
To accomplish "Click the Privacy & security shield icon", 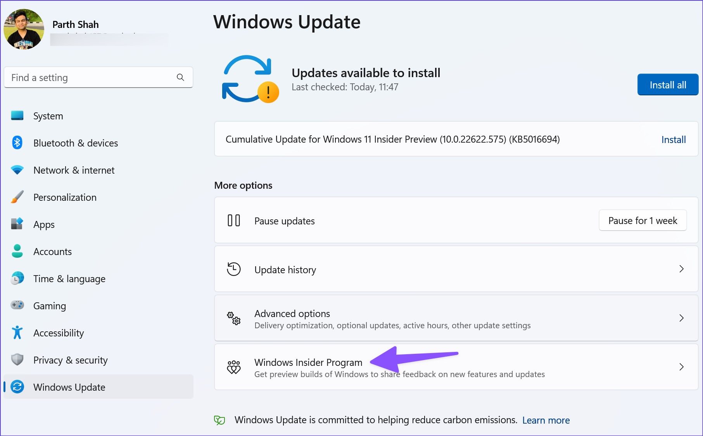I will (17, 360).
